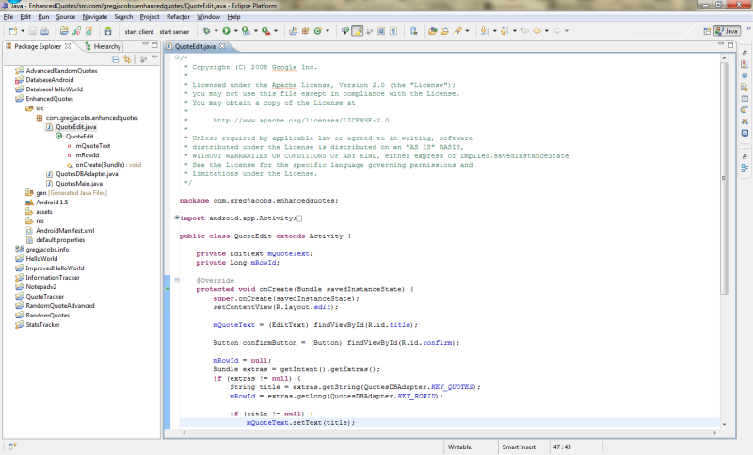Click the Save icon in toolbar
Viewport: 753px width, 455px height.
[x=32, y=31]
